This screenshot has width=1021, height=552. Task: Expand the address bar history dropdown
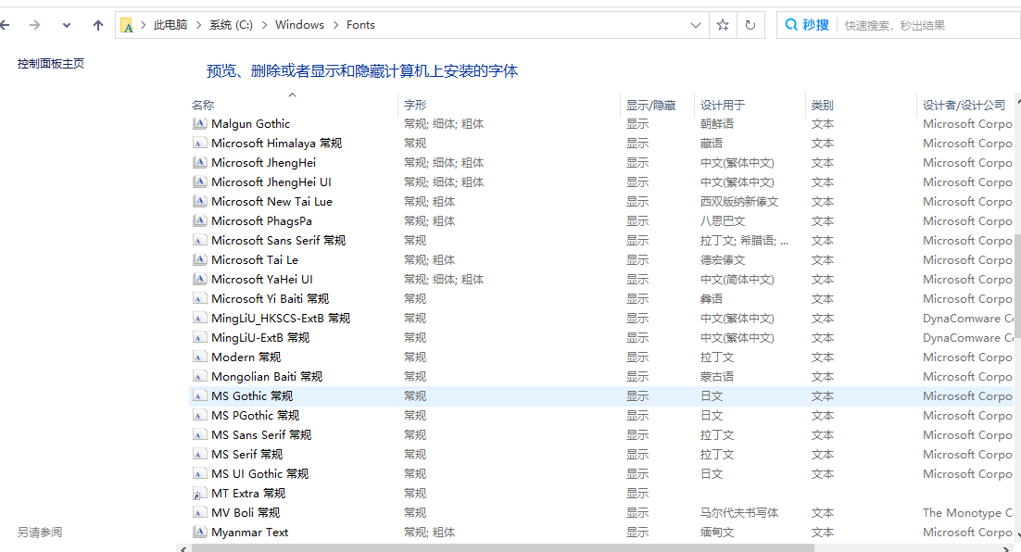pyautogui.click(x=696, y=25)
